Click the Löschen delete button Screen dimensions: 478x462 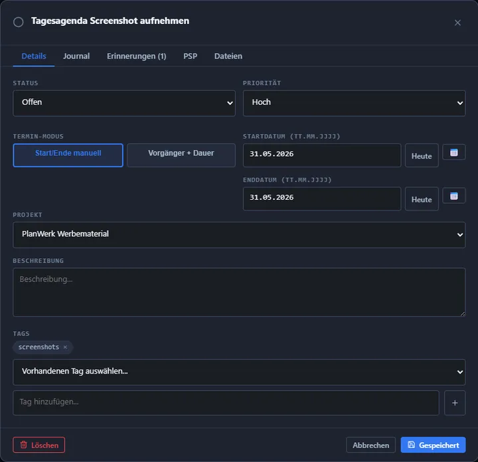pyautogui.click(x=39, y=445)
